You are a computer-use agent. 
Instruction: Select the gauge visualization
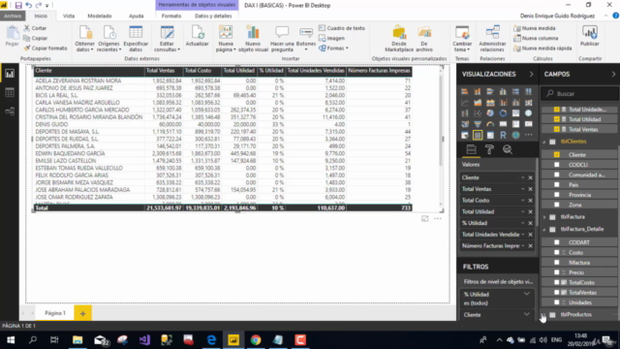click(490, 124)
